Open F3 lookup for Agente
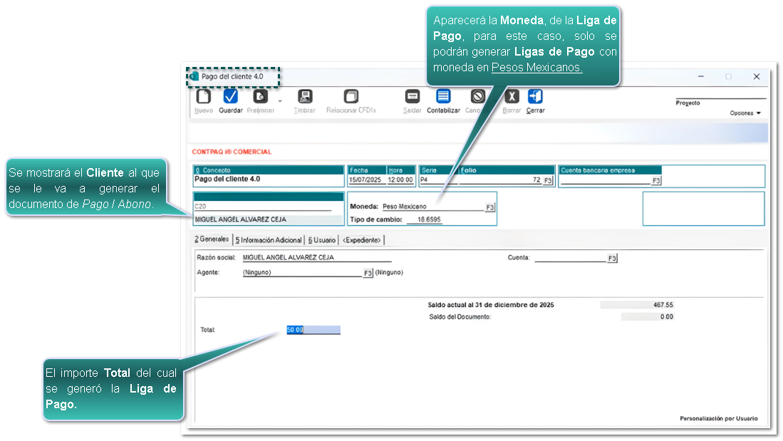This screenshot has height=441, width=783. [x=368, y=273]
